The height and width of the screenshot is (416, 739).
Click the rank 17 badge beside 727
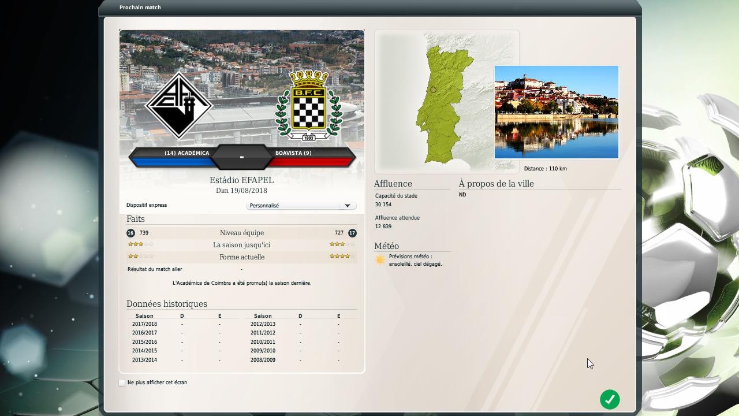(352, 233)
